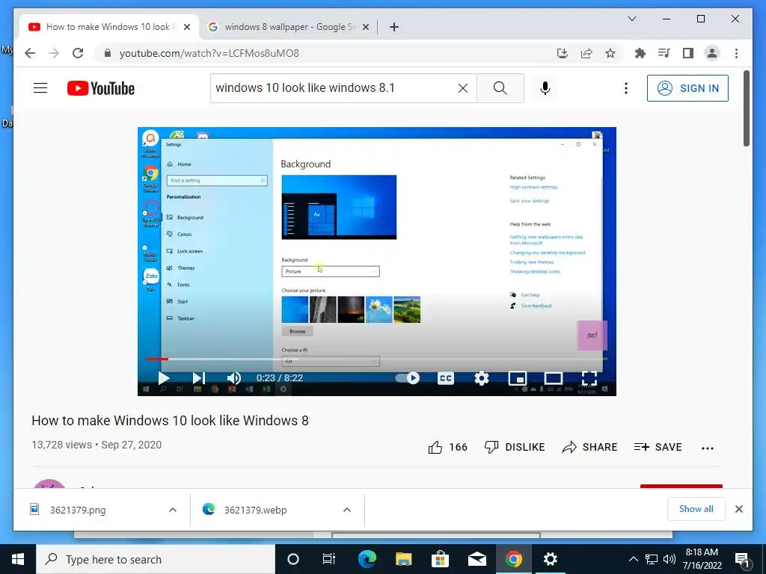This screenshot has height=574, width=766.
Task: Open system volume control in tray
Action: click(x=670, y=559)
